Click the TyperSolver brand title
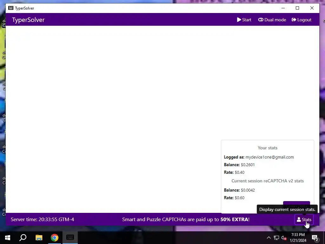The width and height of the screenshot is (325, 244). [x=28, y=20]
